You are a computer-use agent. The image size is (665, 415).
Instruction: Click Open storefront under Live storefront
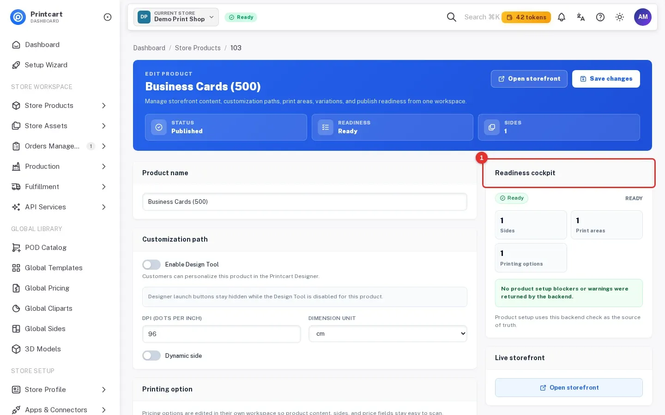click(x=569, y=388)
